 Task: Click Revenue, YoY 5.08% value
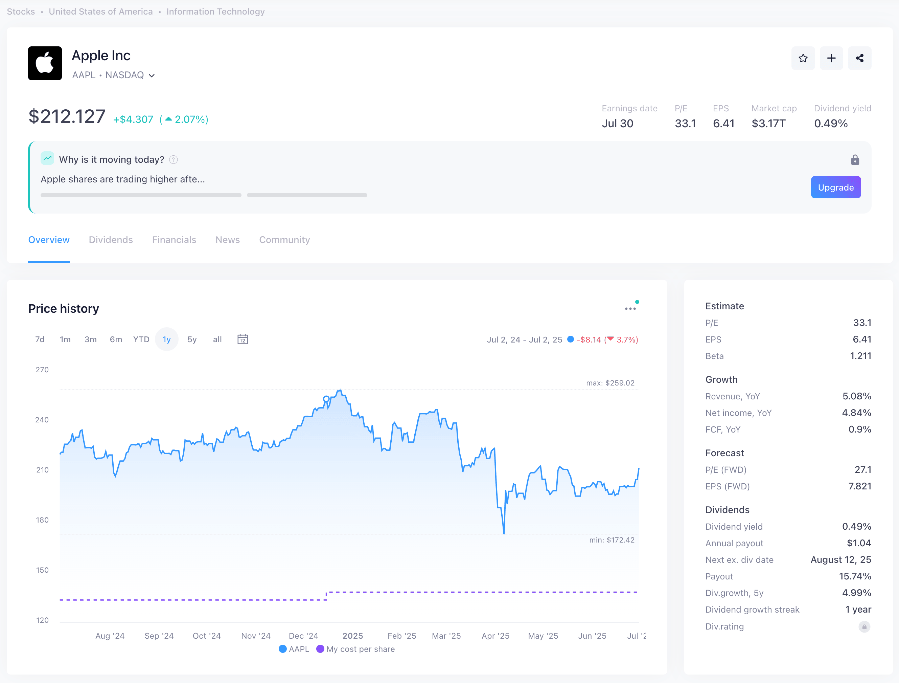point(857,396)
